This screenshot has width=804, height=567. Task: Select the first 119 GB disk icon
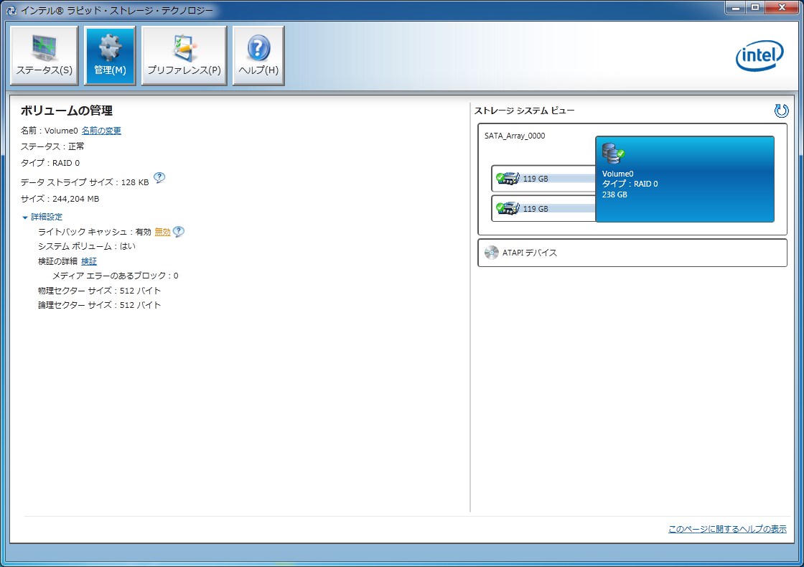pyautogui.click(x=508, y=178)
